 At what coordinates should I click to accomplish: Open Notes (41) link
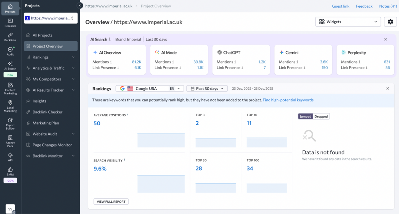[388, 6]
